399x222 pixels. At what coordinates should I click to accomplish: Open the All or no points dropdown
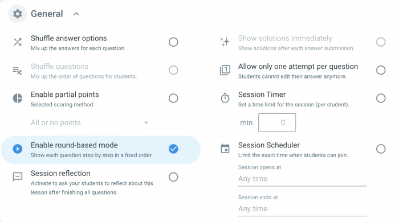(89, 123)
